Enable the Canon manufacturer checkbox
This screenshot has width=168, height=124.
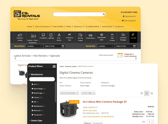[32, 97]
